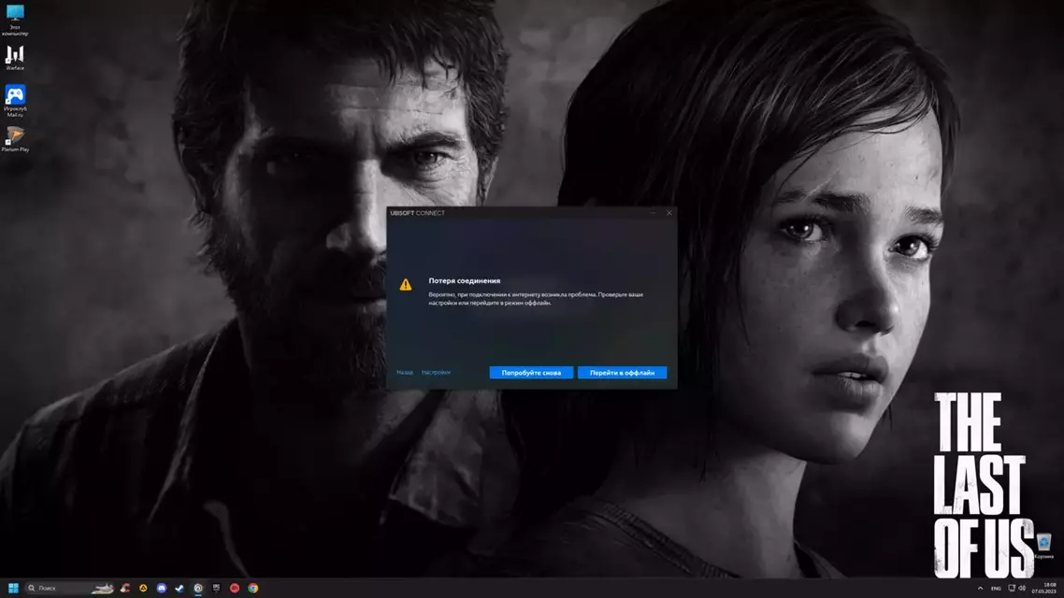Viewport: 1064px width, 598px height.
Task: Open the red EA app taskbar icon
Action: click(235, 588)
